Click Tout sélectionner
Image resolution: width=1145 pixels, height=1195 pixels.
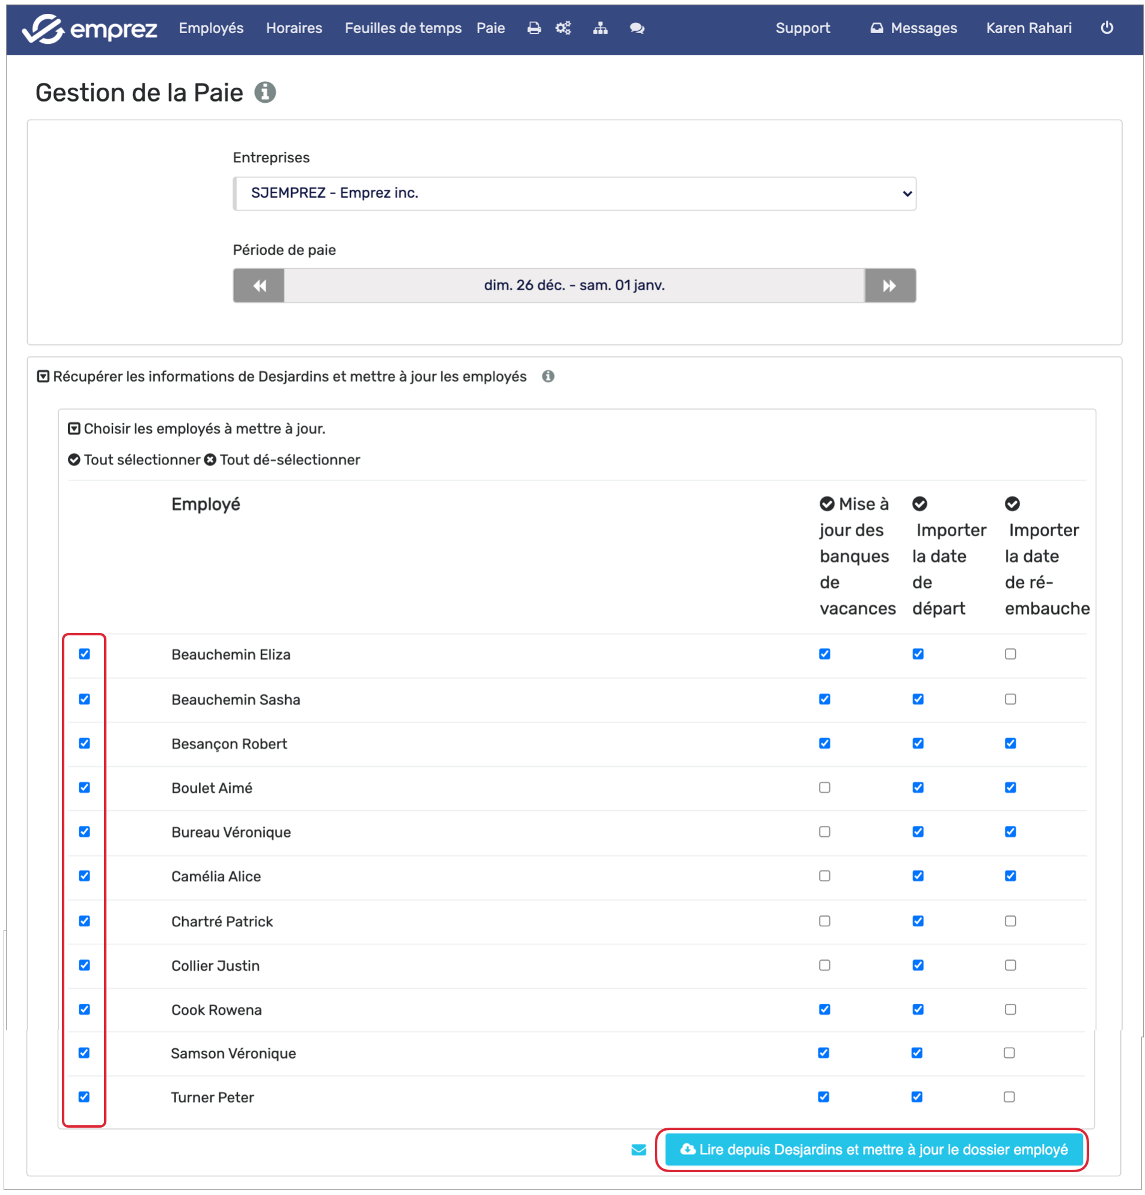(134, 460)
